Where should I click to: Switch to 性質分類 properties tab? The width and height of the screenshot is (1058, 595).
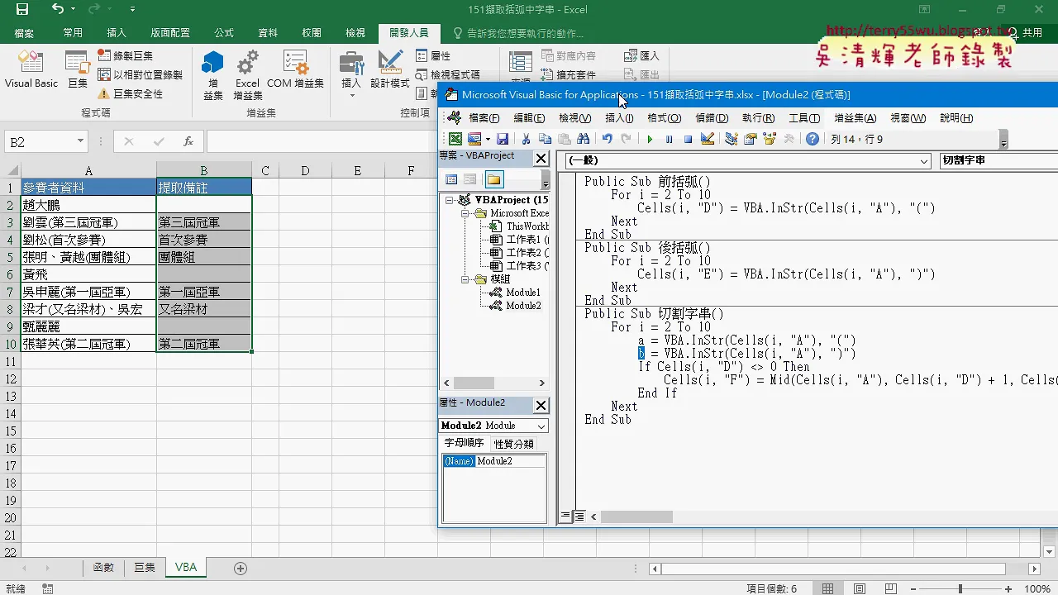click(513, 444)
